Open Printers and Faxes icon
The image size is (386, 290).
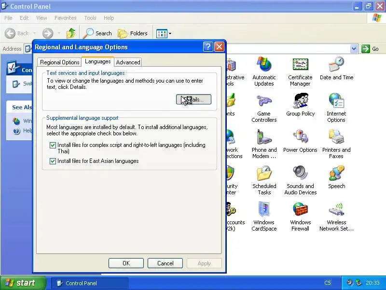click(x=336, y=144)
